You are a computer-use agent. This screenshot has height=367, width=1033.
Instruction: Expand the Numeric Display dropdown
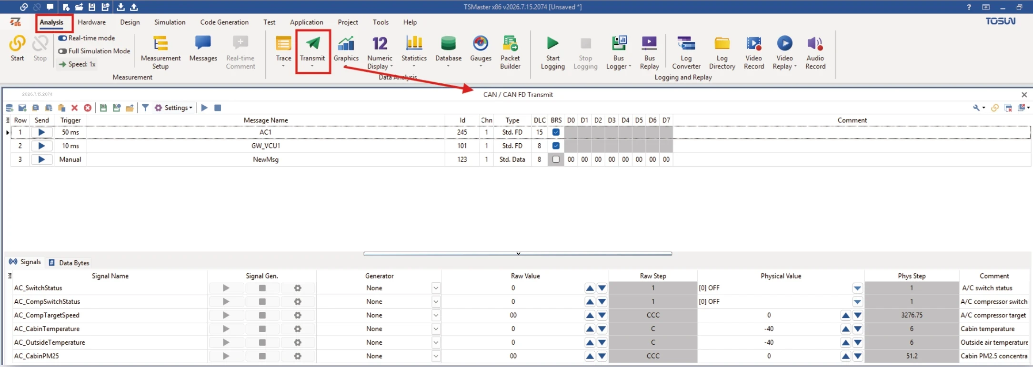(391, 67)
